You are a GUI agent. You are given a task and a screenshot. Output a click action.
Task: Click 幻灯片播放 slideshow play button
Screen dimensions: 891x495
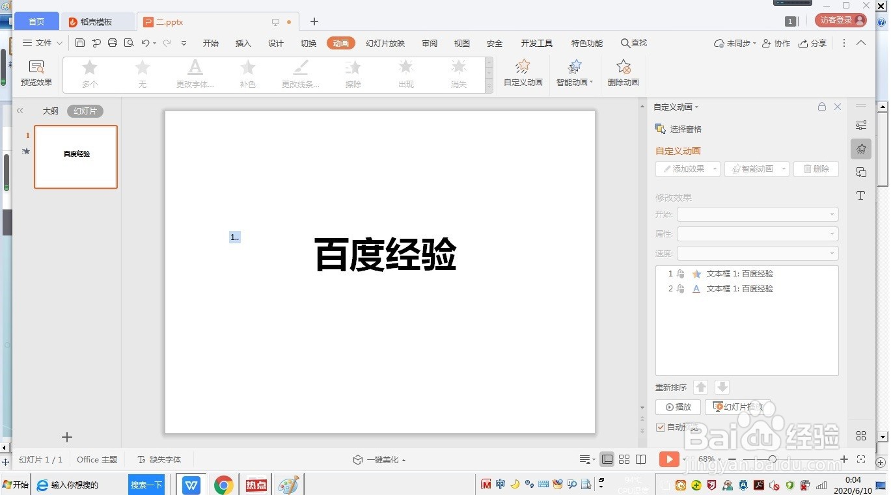click(x=738, y=407)
